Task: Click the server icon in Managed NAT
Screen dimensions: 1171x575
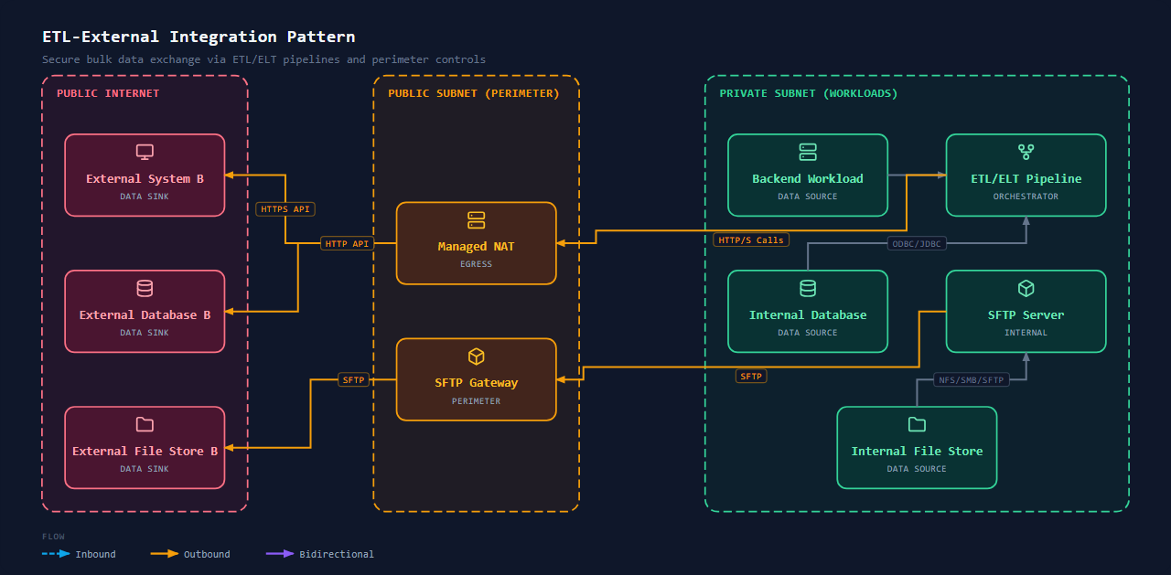Action: [x=476, y=220]
